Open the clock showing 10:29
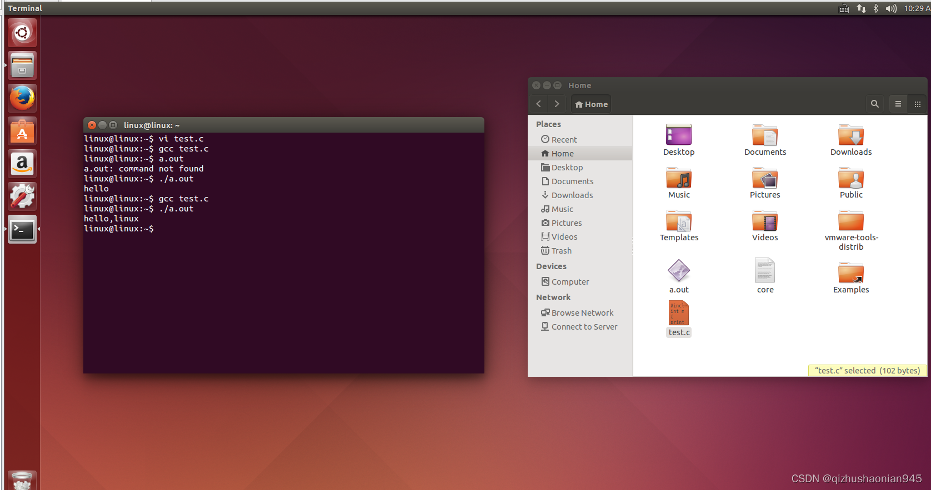The width and height of the screenshot is (931, 490). [917, 8]
